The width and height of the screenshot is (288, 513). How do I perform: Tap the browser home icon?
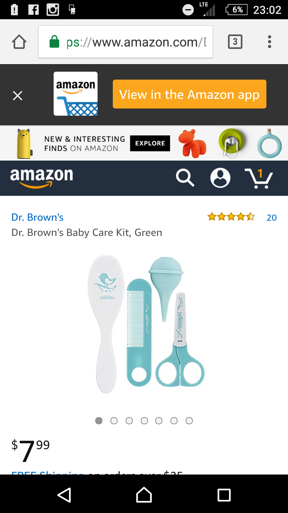click(x=19, y=42)
